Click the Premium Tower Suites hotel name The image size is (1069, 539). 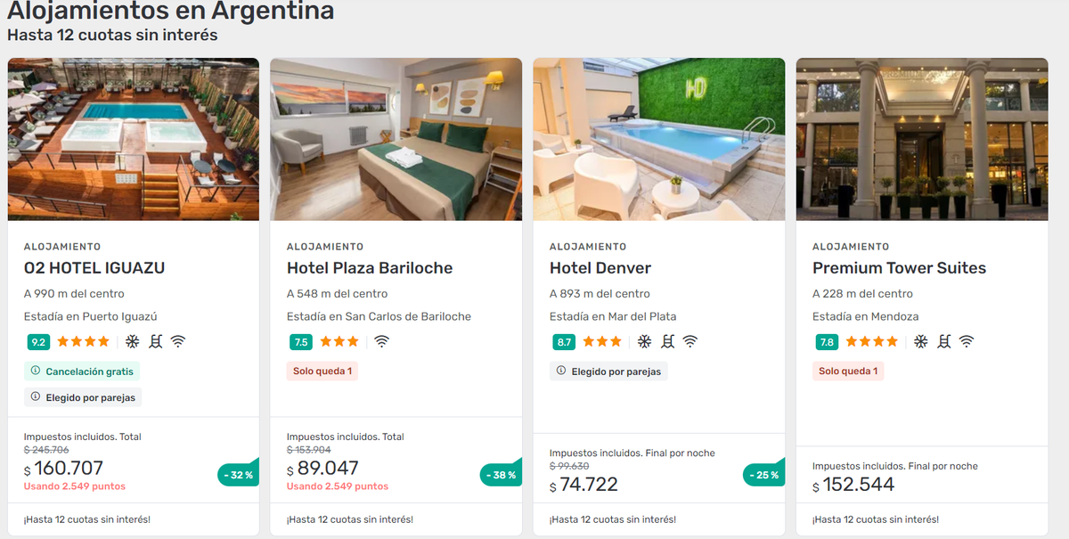pos(899,268)
